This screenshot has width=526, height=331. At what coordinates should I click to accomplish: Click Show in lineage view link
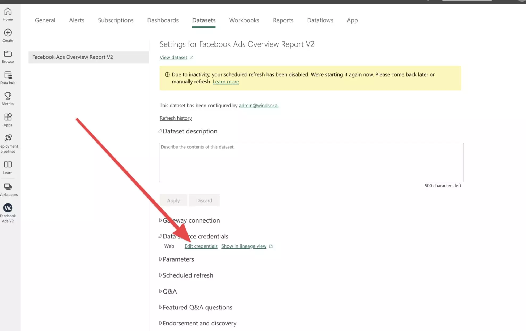pyautogui.click(x=244, y=246)
